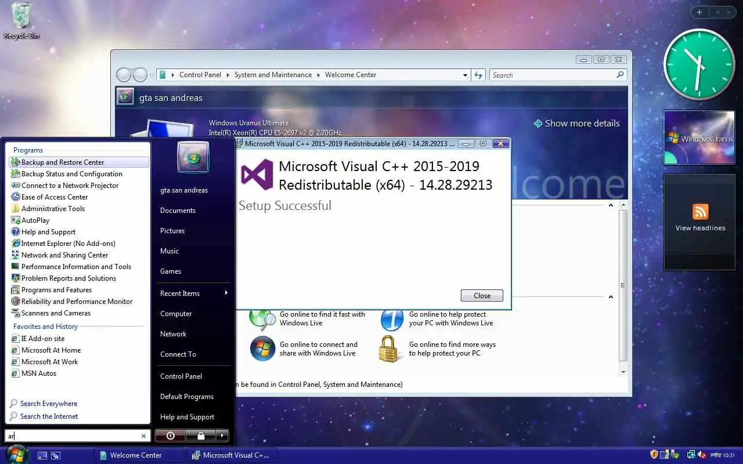The image size is (743, 464).
Task: Click gta san andreas username in Start menu
Action: point(184,190)
